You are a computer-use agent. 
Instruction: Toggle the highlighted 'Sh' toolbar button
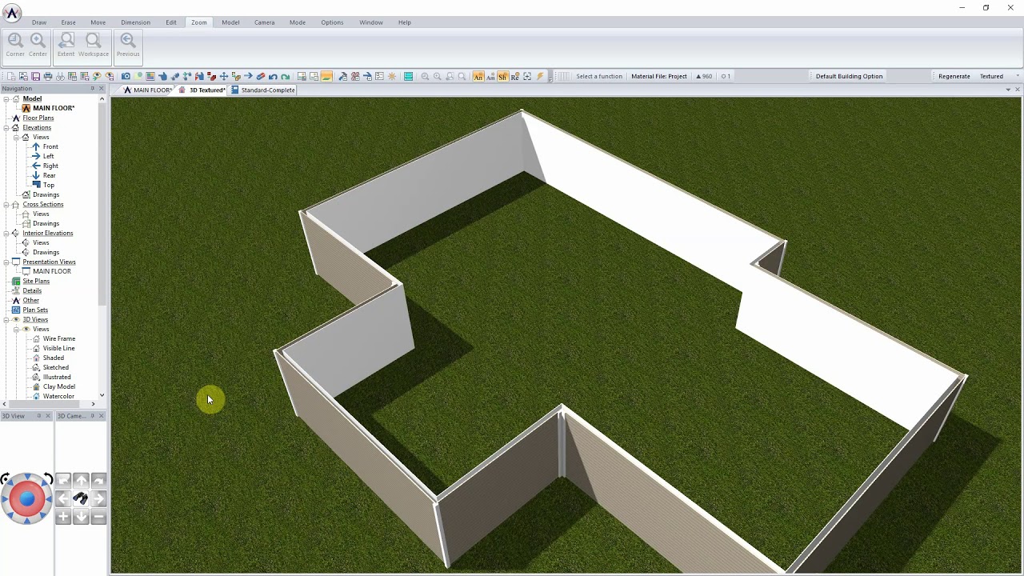(x=502, y=76)
